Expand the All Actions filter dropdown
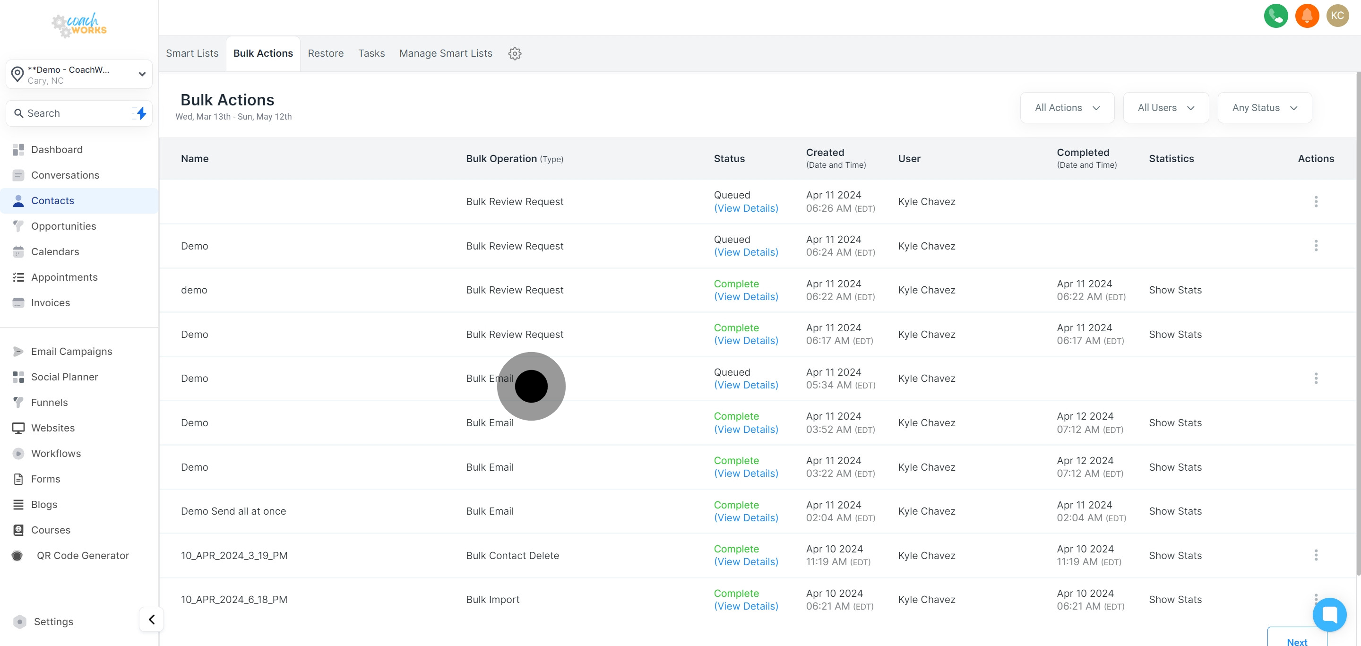The width and height of the screenshot is (1361, 646). pyautogui.click(x=1067, y=108)
